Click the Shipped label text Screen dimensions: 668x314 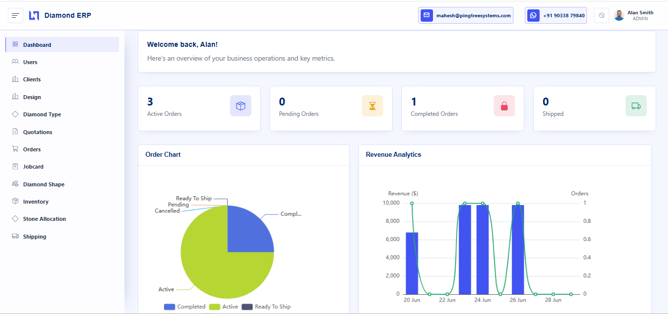click(553, 114)
